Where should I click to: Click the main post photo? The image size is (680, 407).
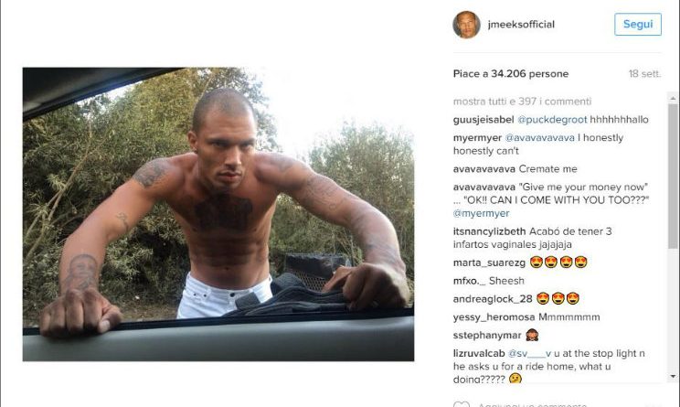tap(218, 214)
